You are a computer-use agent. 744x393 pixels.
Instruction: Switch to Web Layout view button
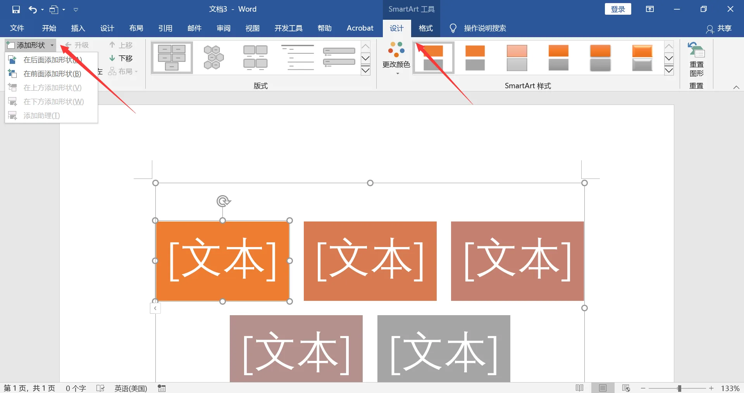pyautogui.click(x=626, y=388)
